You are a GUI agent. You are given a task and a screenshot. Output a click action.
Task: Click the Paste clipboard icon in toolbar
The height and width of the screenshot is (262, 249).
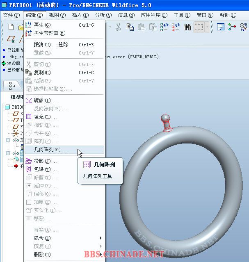pos(142,27)
